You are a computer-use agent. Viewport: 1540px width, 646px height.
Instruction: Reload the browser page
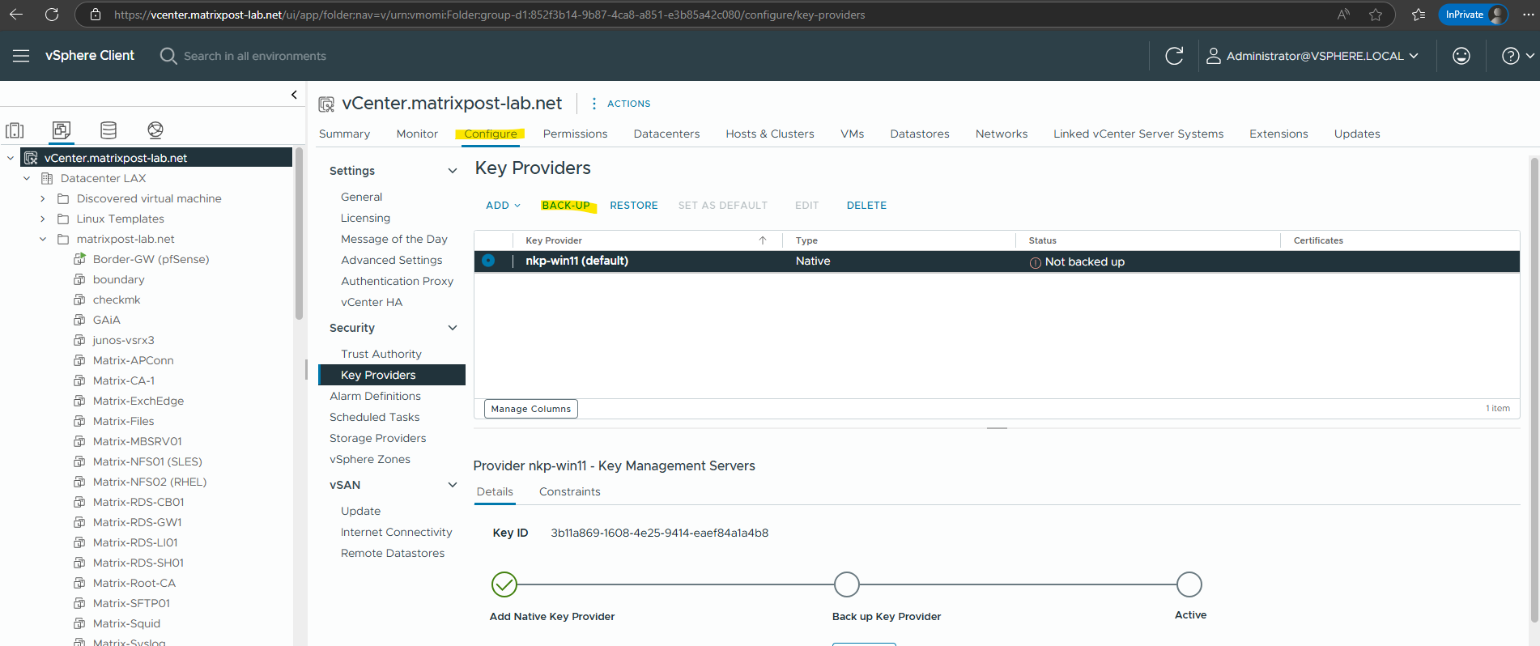coord(52,15)
